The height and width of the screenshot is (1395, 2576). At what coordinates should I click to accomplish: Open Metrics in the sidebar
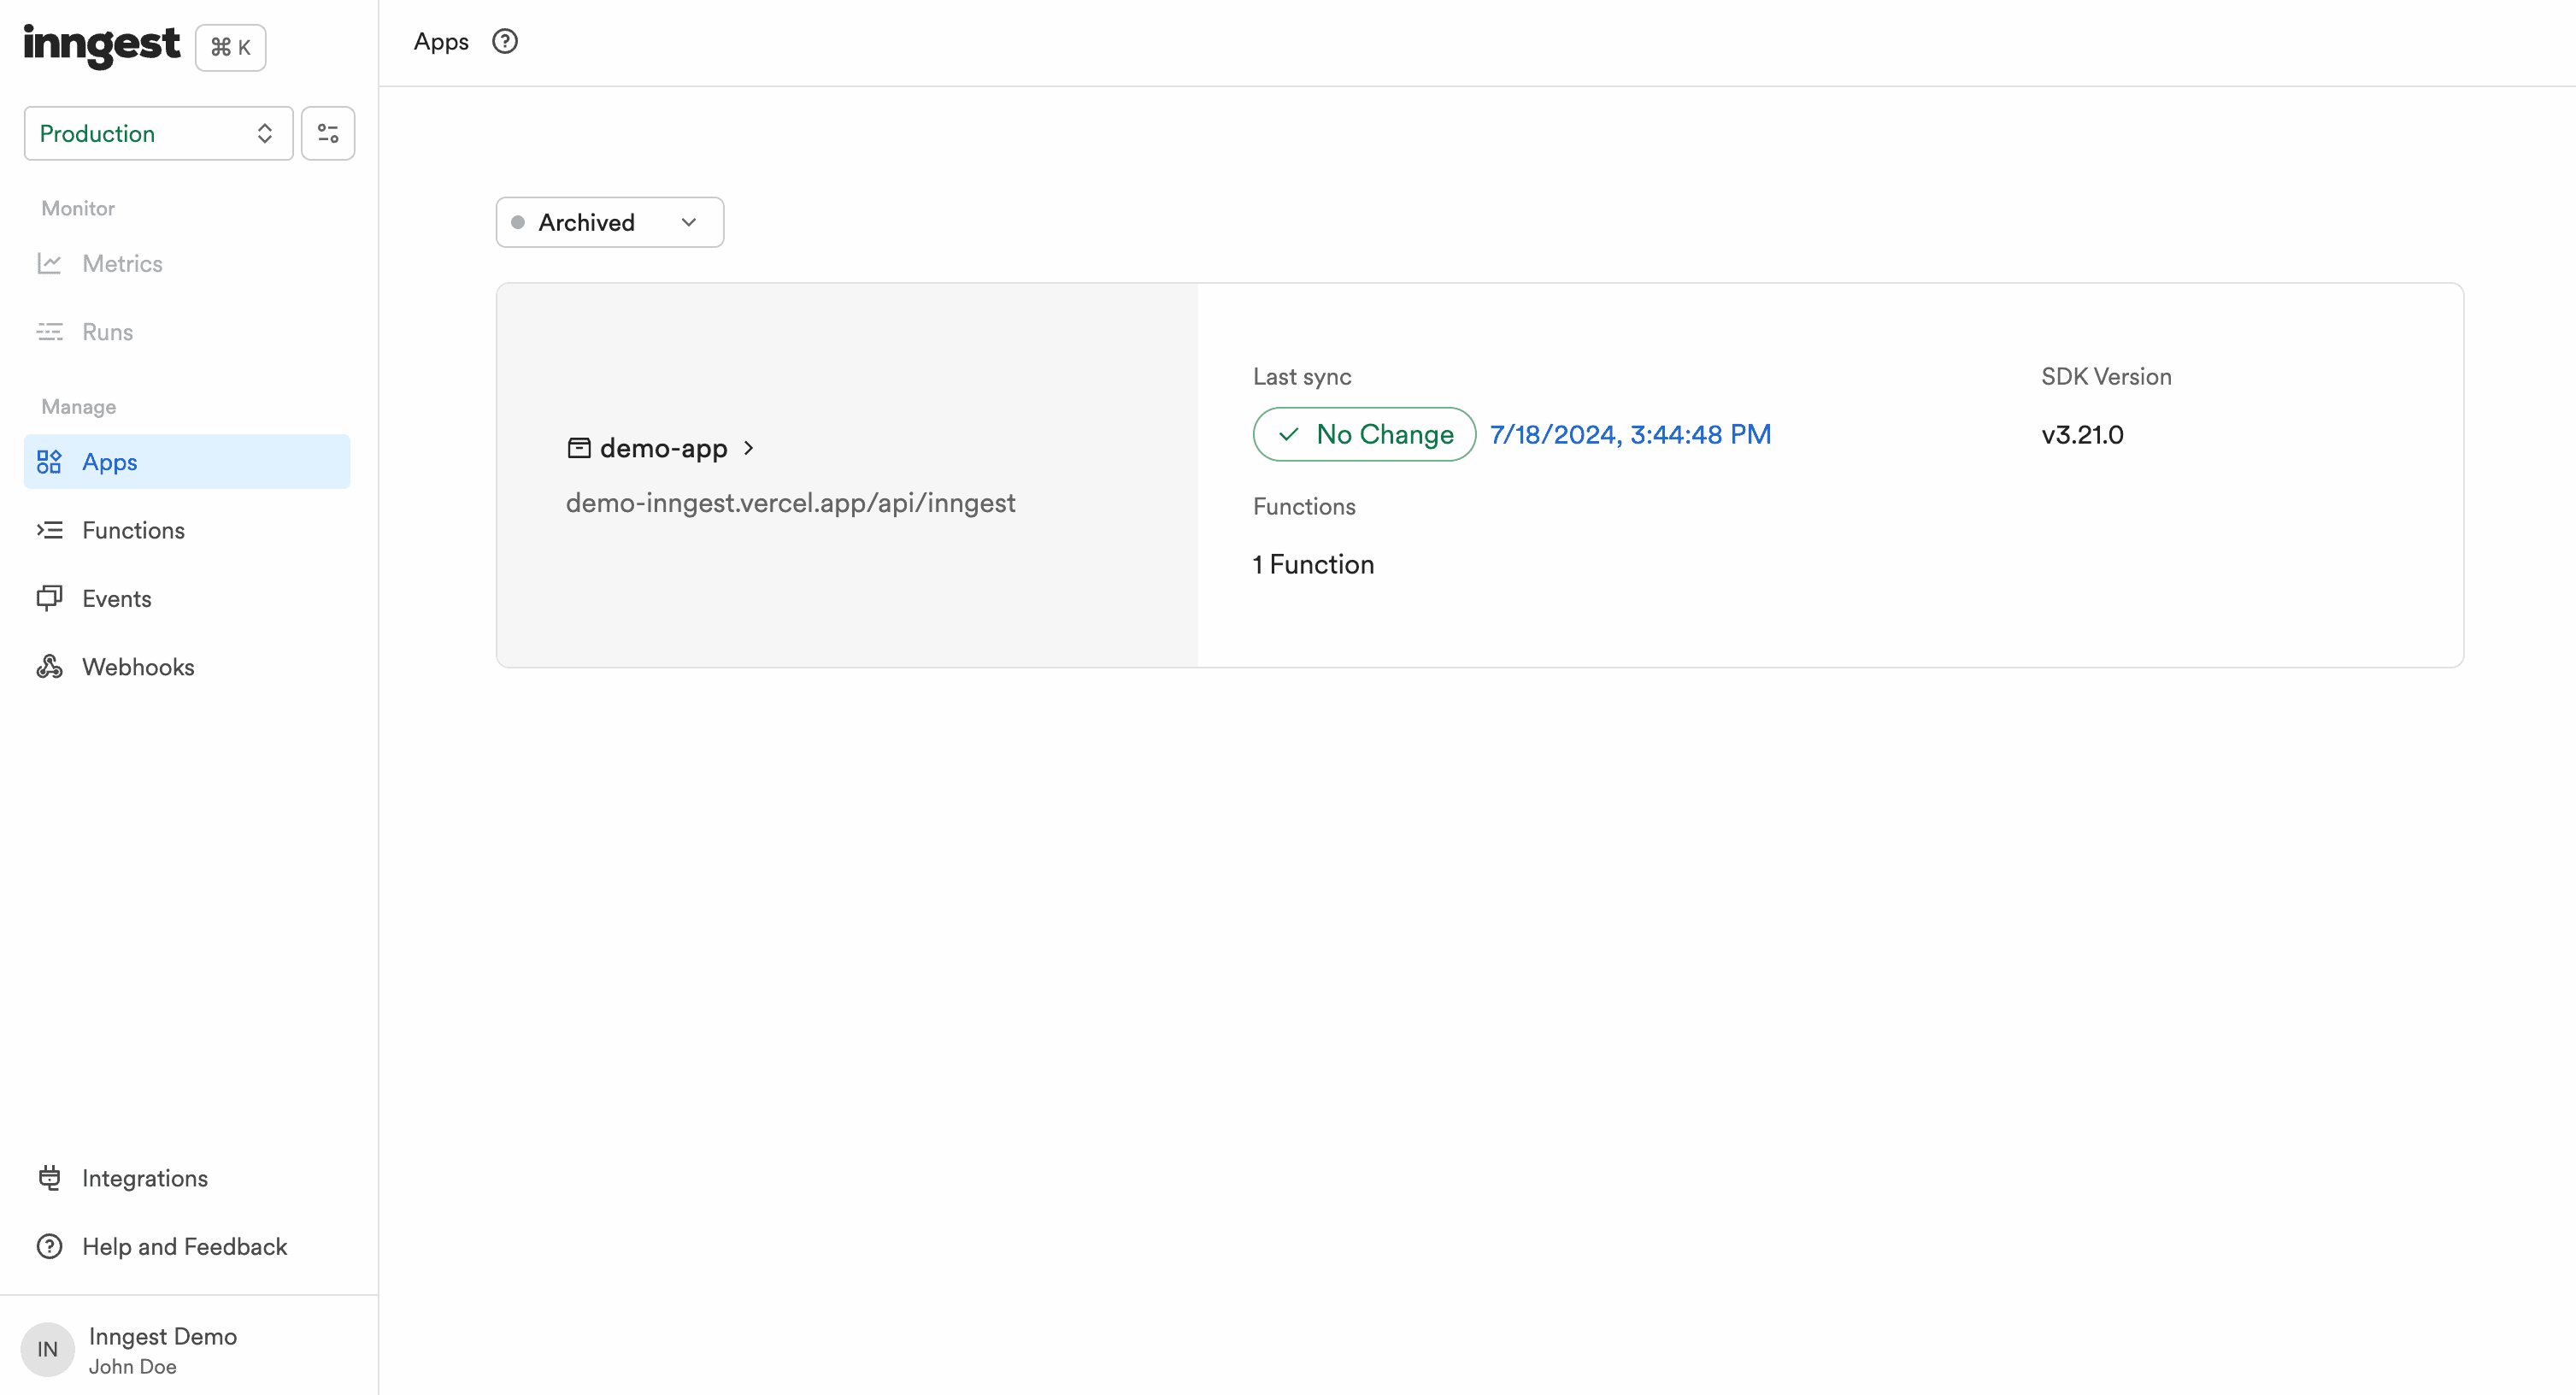click(122, 263)
